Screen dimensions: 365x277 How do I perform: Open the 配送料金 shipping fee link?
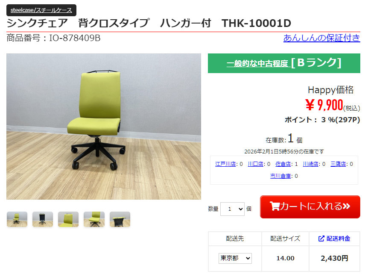pos(338,239)
